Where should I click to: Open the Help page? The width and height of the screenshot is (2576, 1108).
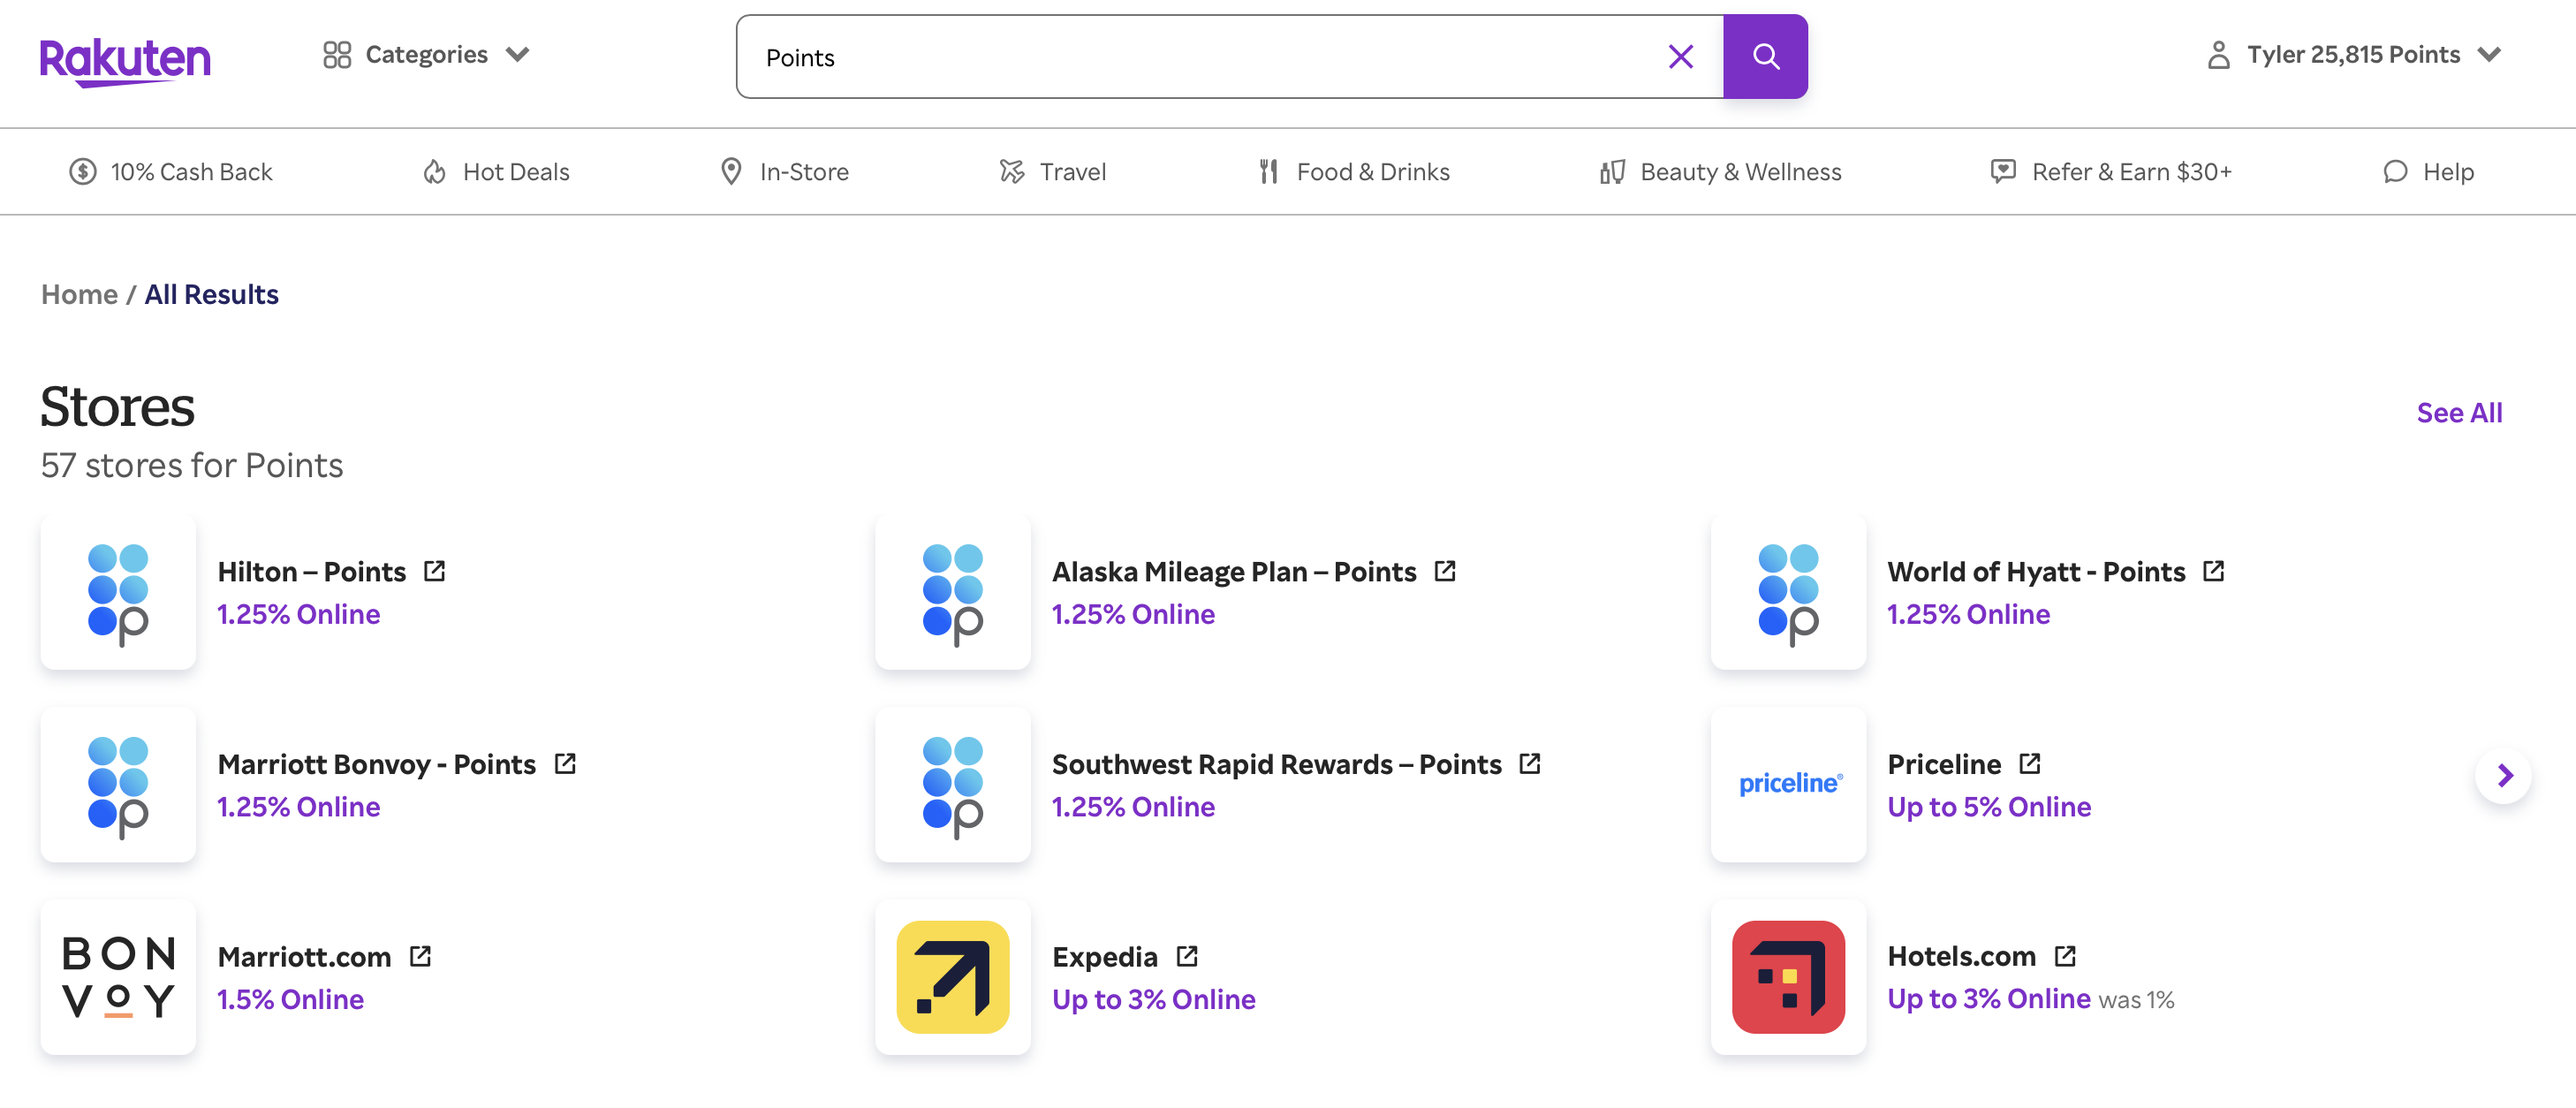[x=2428, y=172]
